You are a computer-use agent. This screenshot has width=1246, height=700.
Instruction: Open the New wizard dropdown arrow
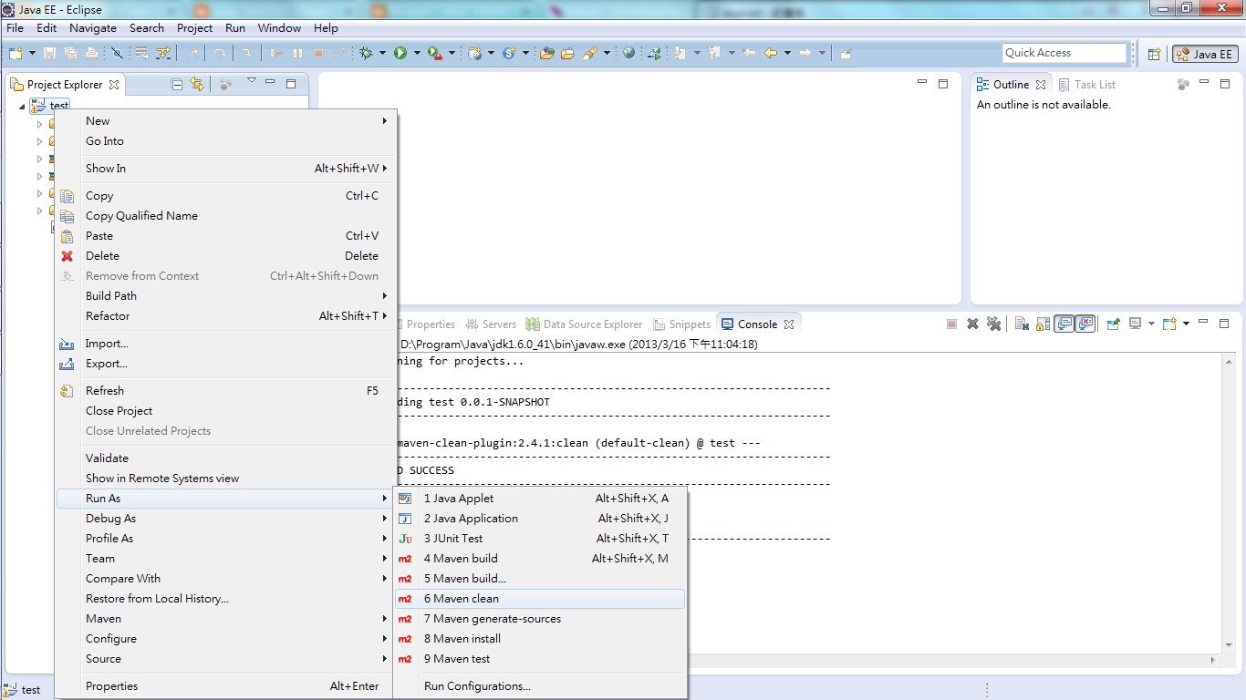pos(32,54)
